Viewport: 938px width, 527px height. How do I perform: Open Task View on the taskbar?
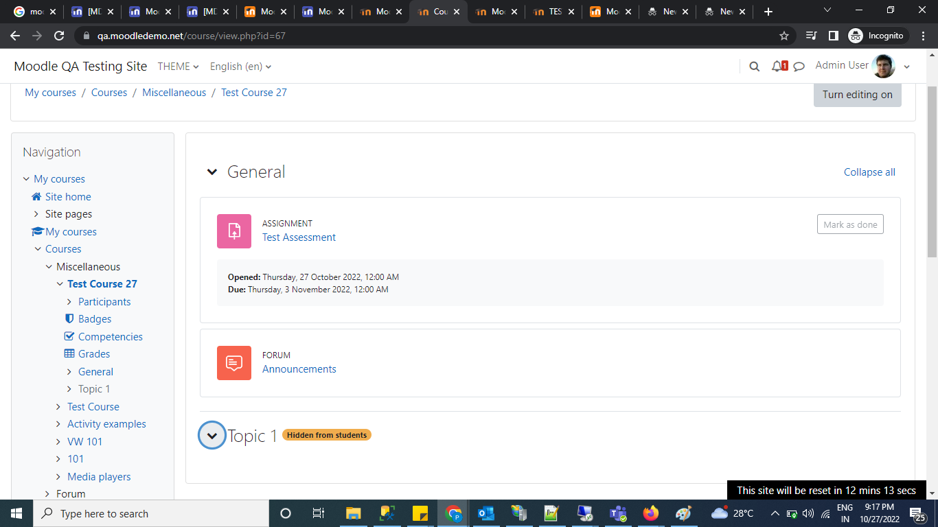(318, 513)
